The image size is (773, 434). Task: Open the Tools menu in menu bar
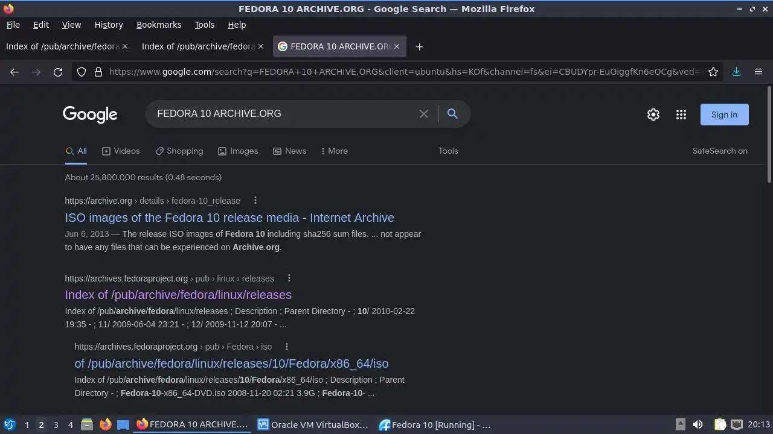pyautogui.click(x=204, y=25)
